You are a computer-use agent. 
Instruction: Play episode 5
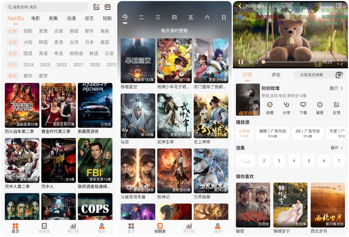tap(309, 161)
